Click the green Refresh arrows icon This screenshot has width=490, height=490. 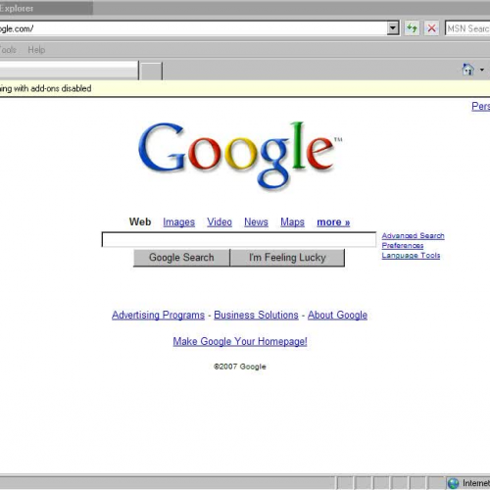click(412, 28)
